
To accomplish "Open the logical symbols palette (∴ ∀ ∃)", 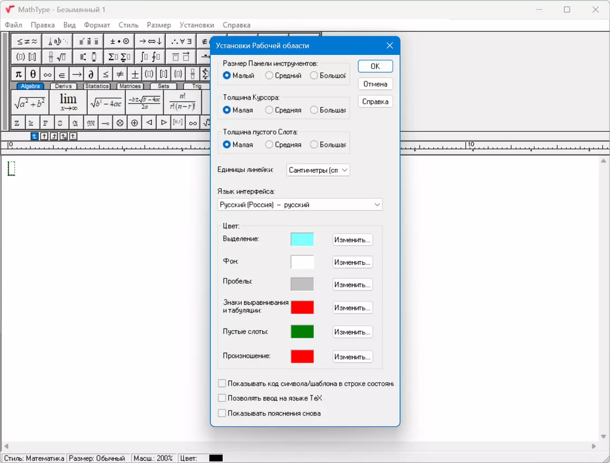I will [181, 41].
